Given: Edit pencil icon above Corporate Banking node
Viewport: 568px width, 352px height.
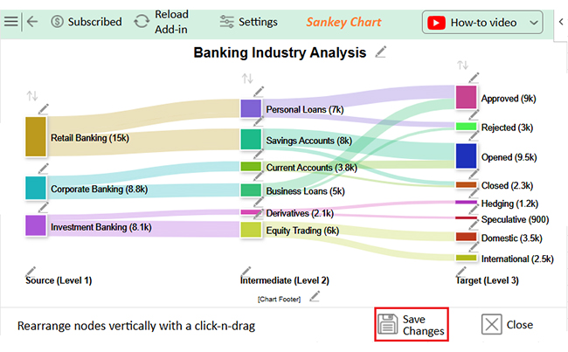Looking at the screenshot, I should tap(45, 169).
